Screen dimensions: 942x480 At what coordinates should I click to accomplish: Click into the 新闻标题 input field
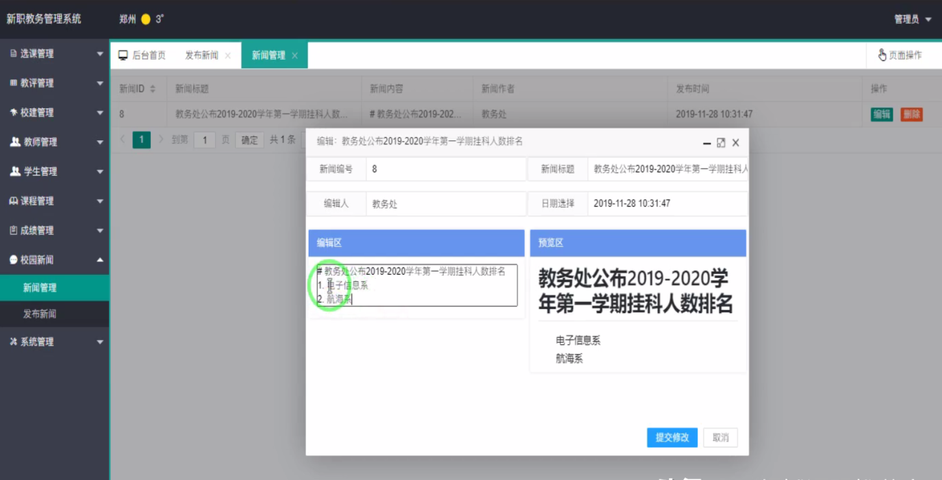[668, 169]
